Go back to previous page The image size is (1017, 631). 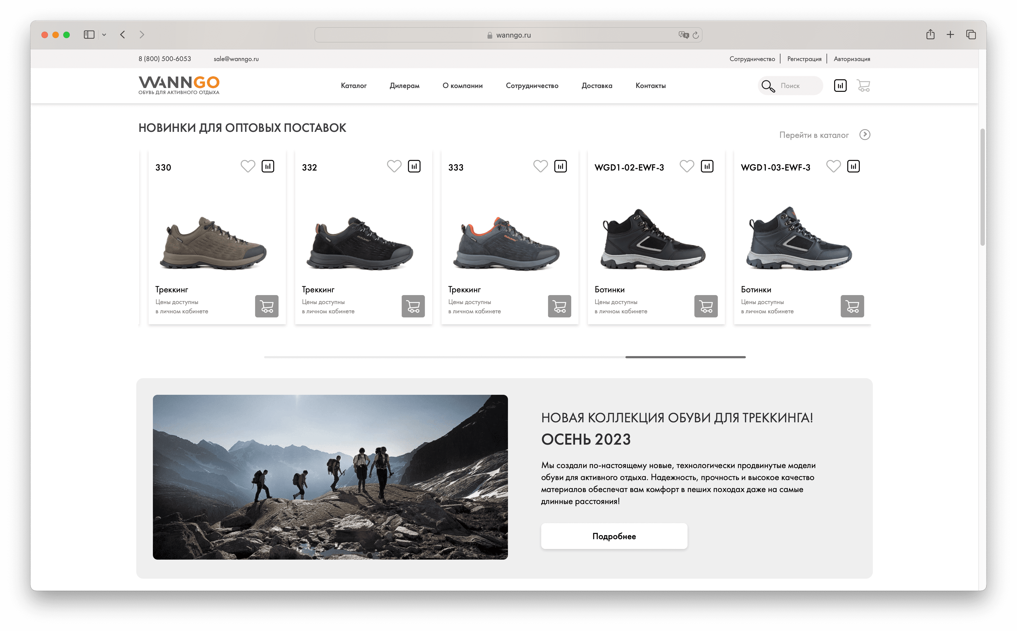122,35
